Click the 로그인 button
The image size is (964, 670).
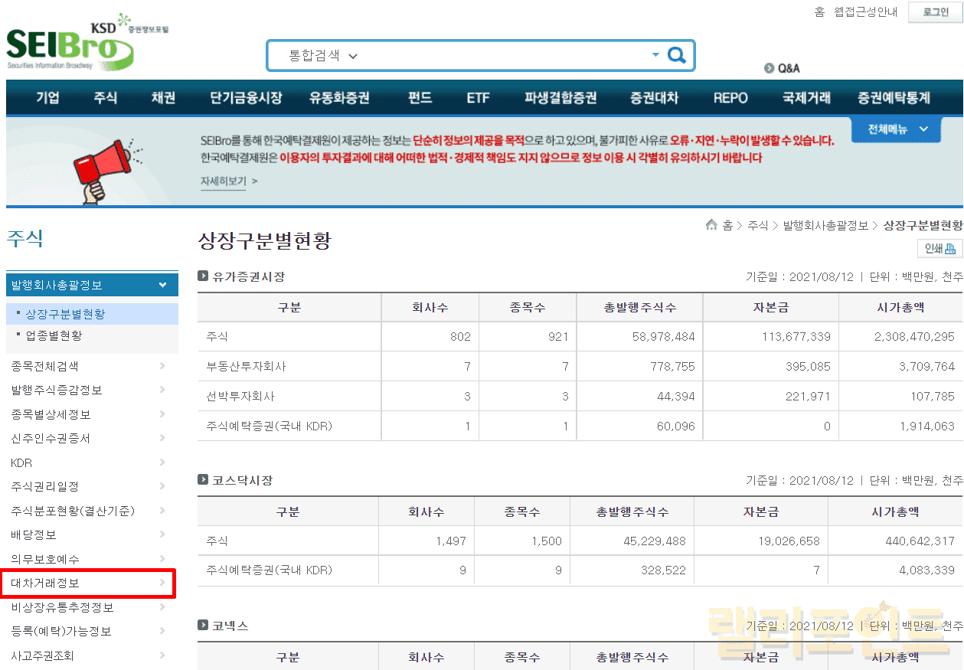tap(935, 12)
